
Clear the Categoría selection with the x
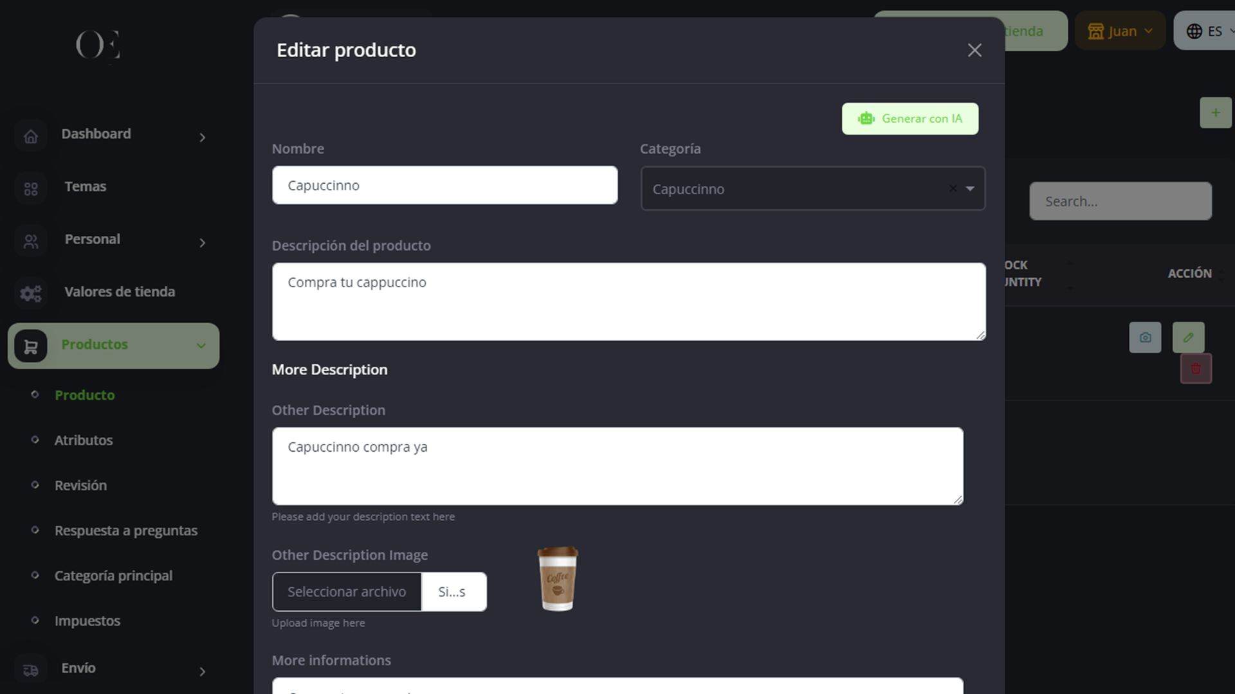coord(953,189)
